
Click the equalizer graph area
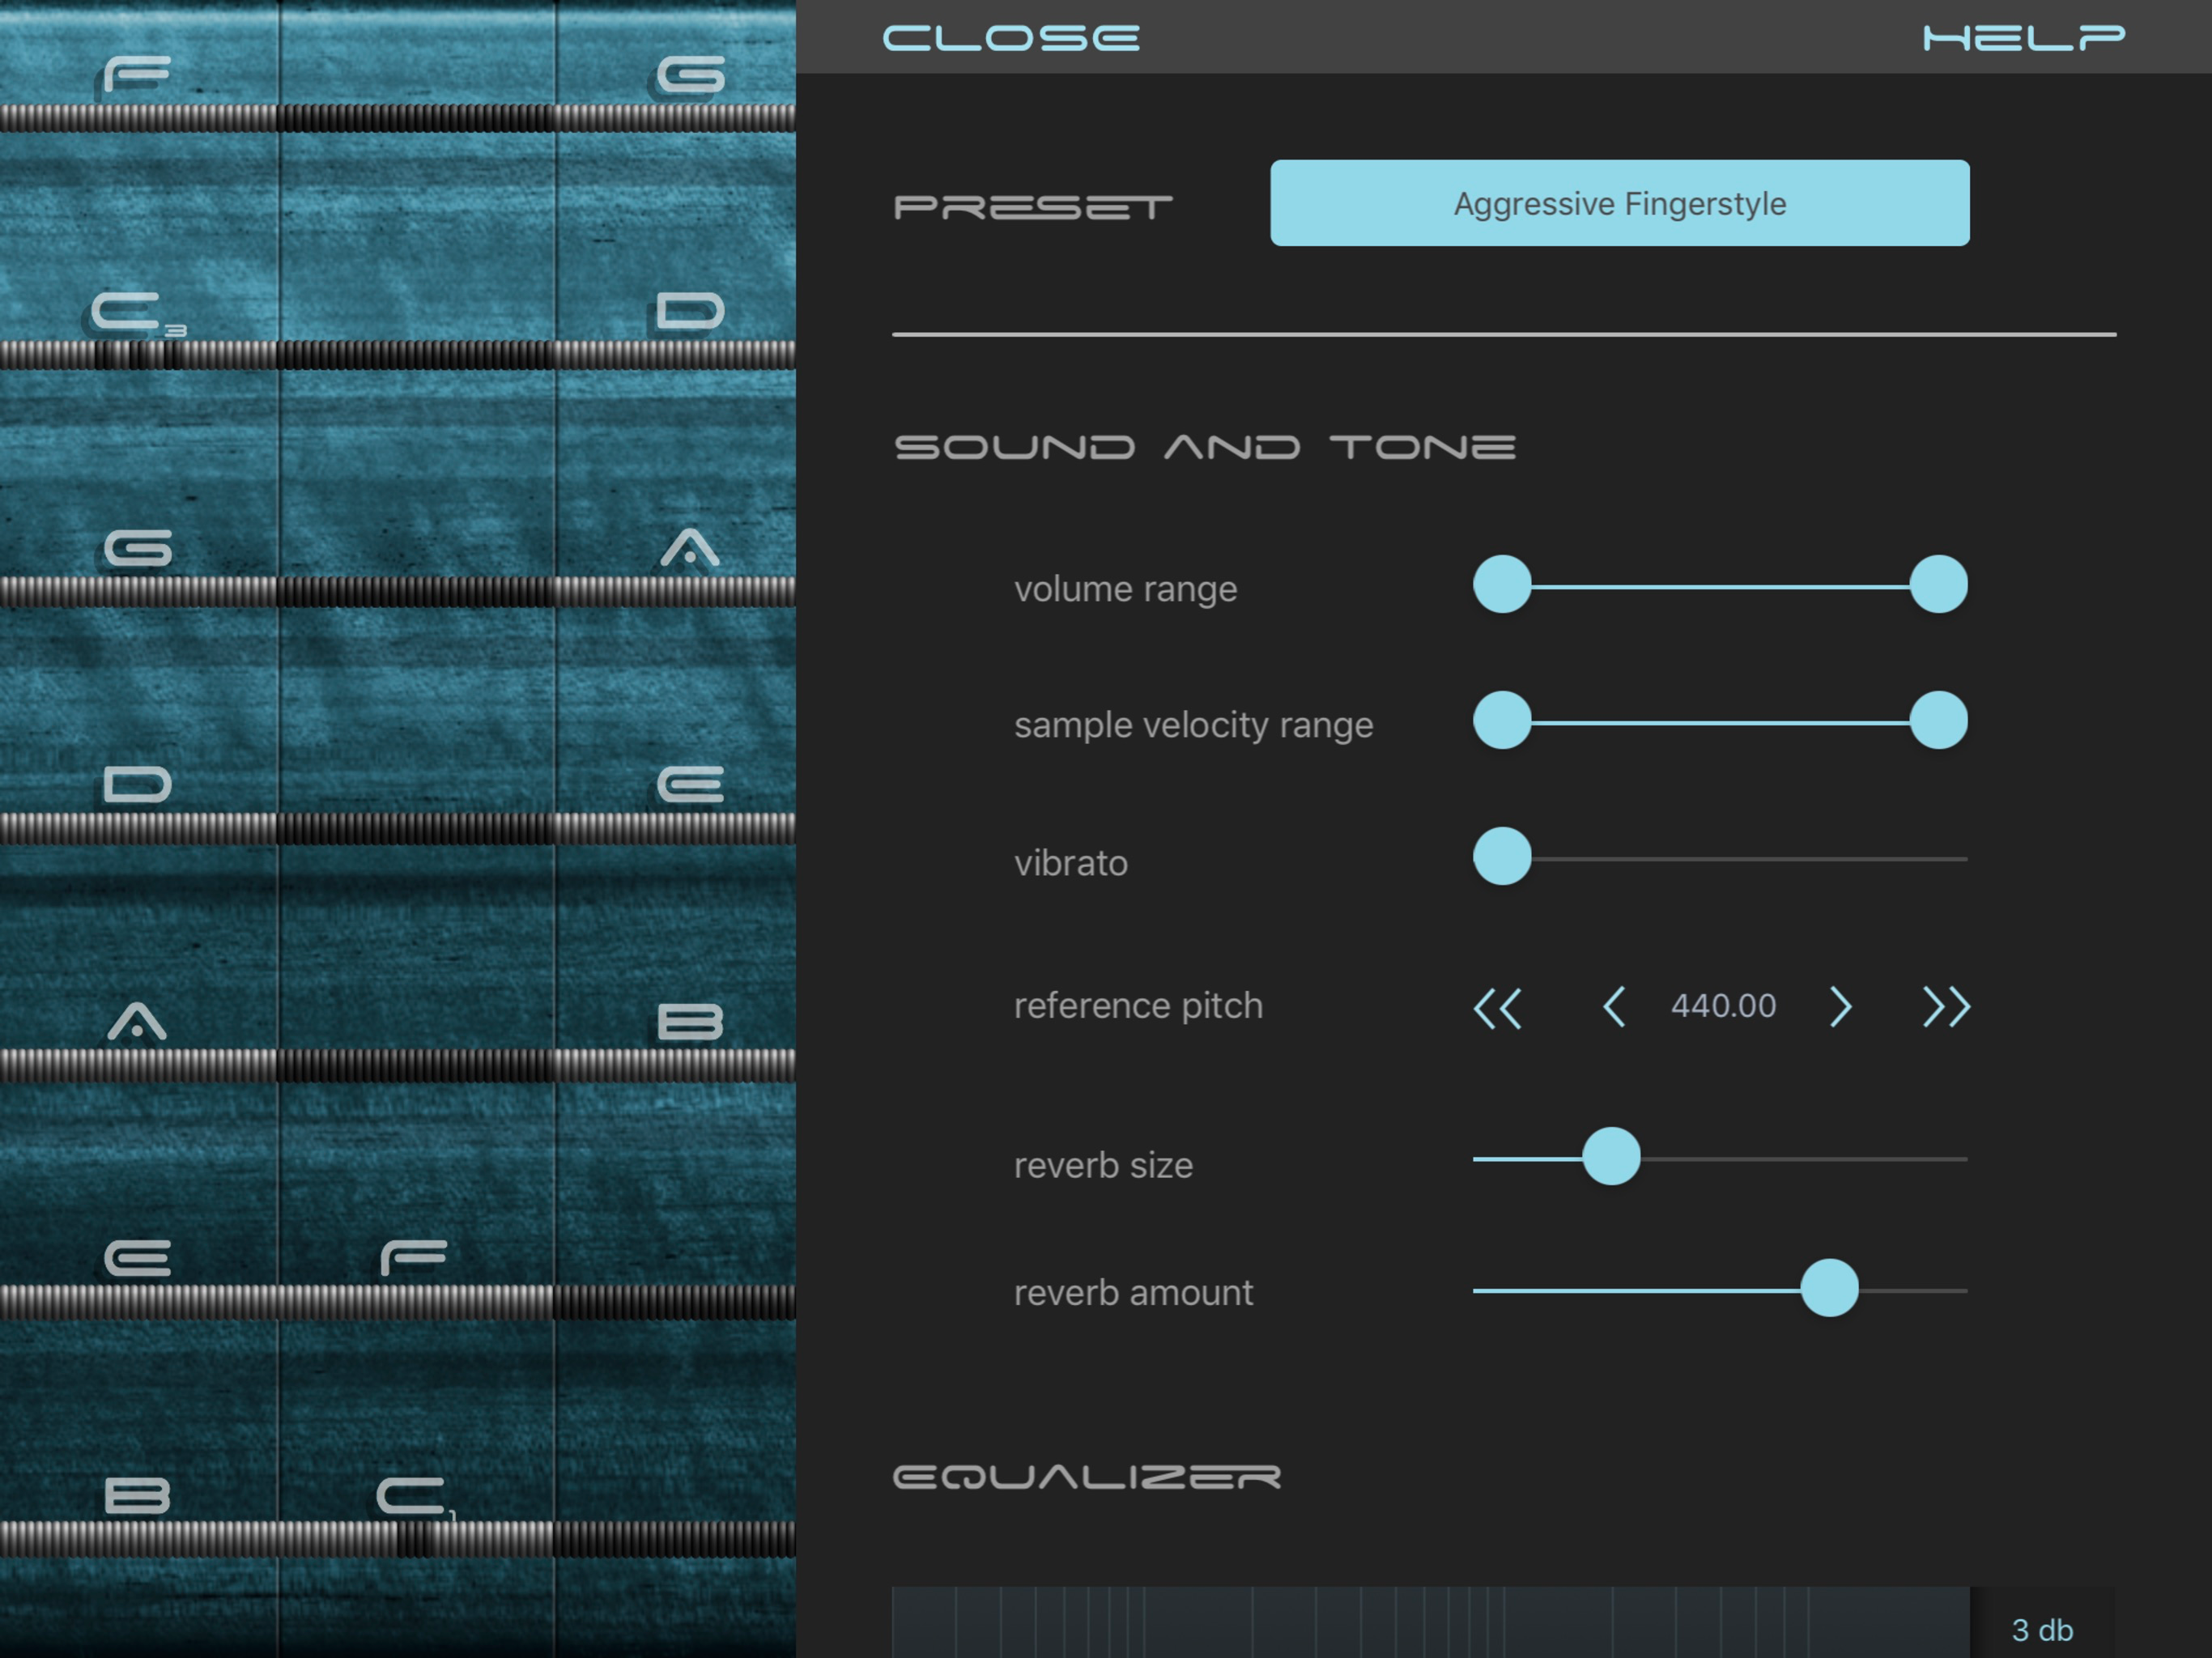click(x=1430, y=1622)
